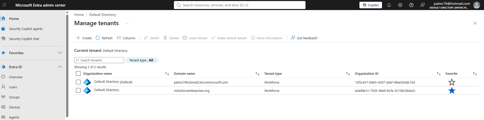Screen dimensions: 484x120
Task: Click the sidebar vertical scrollbar
Action: pyautogui.click(x=67, y=66)
